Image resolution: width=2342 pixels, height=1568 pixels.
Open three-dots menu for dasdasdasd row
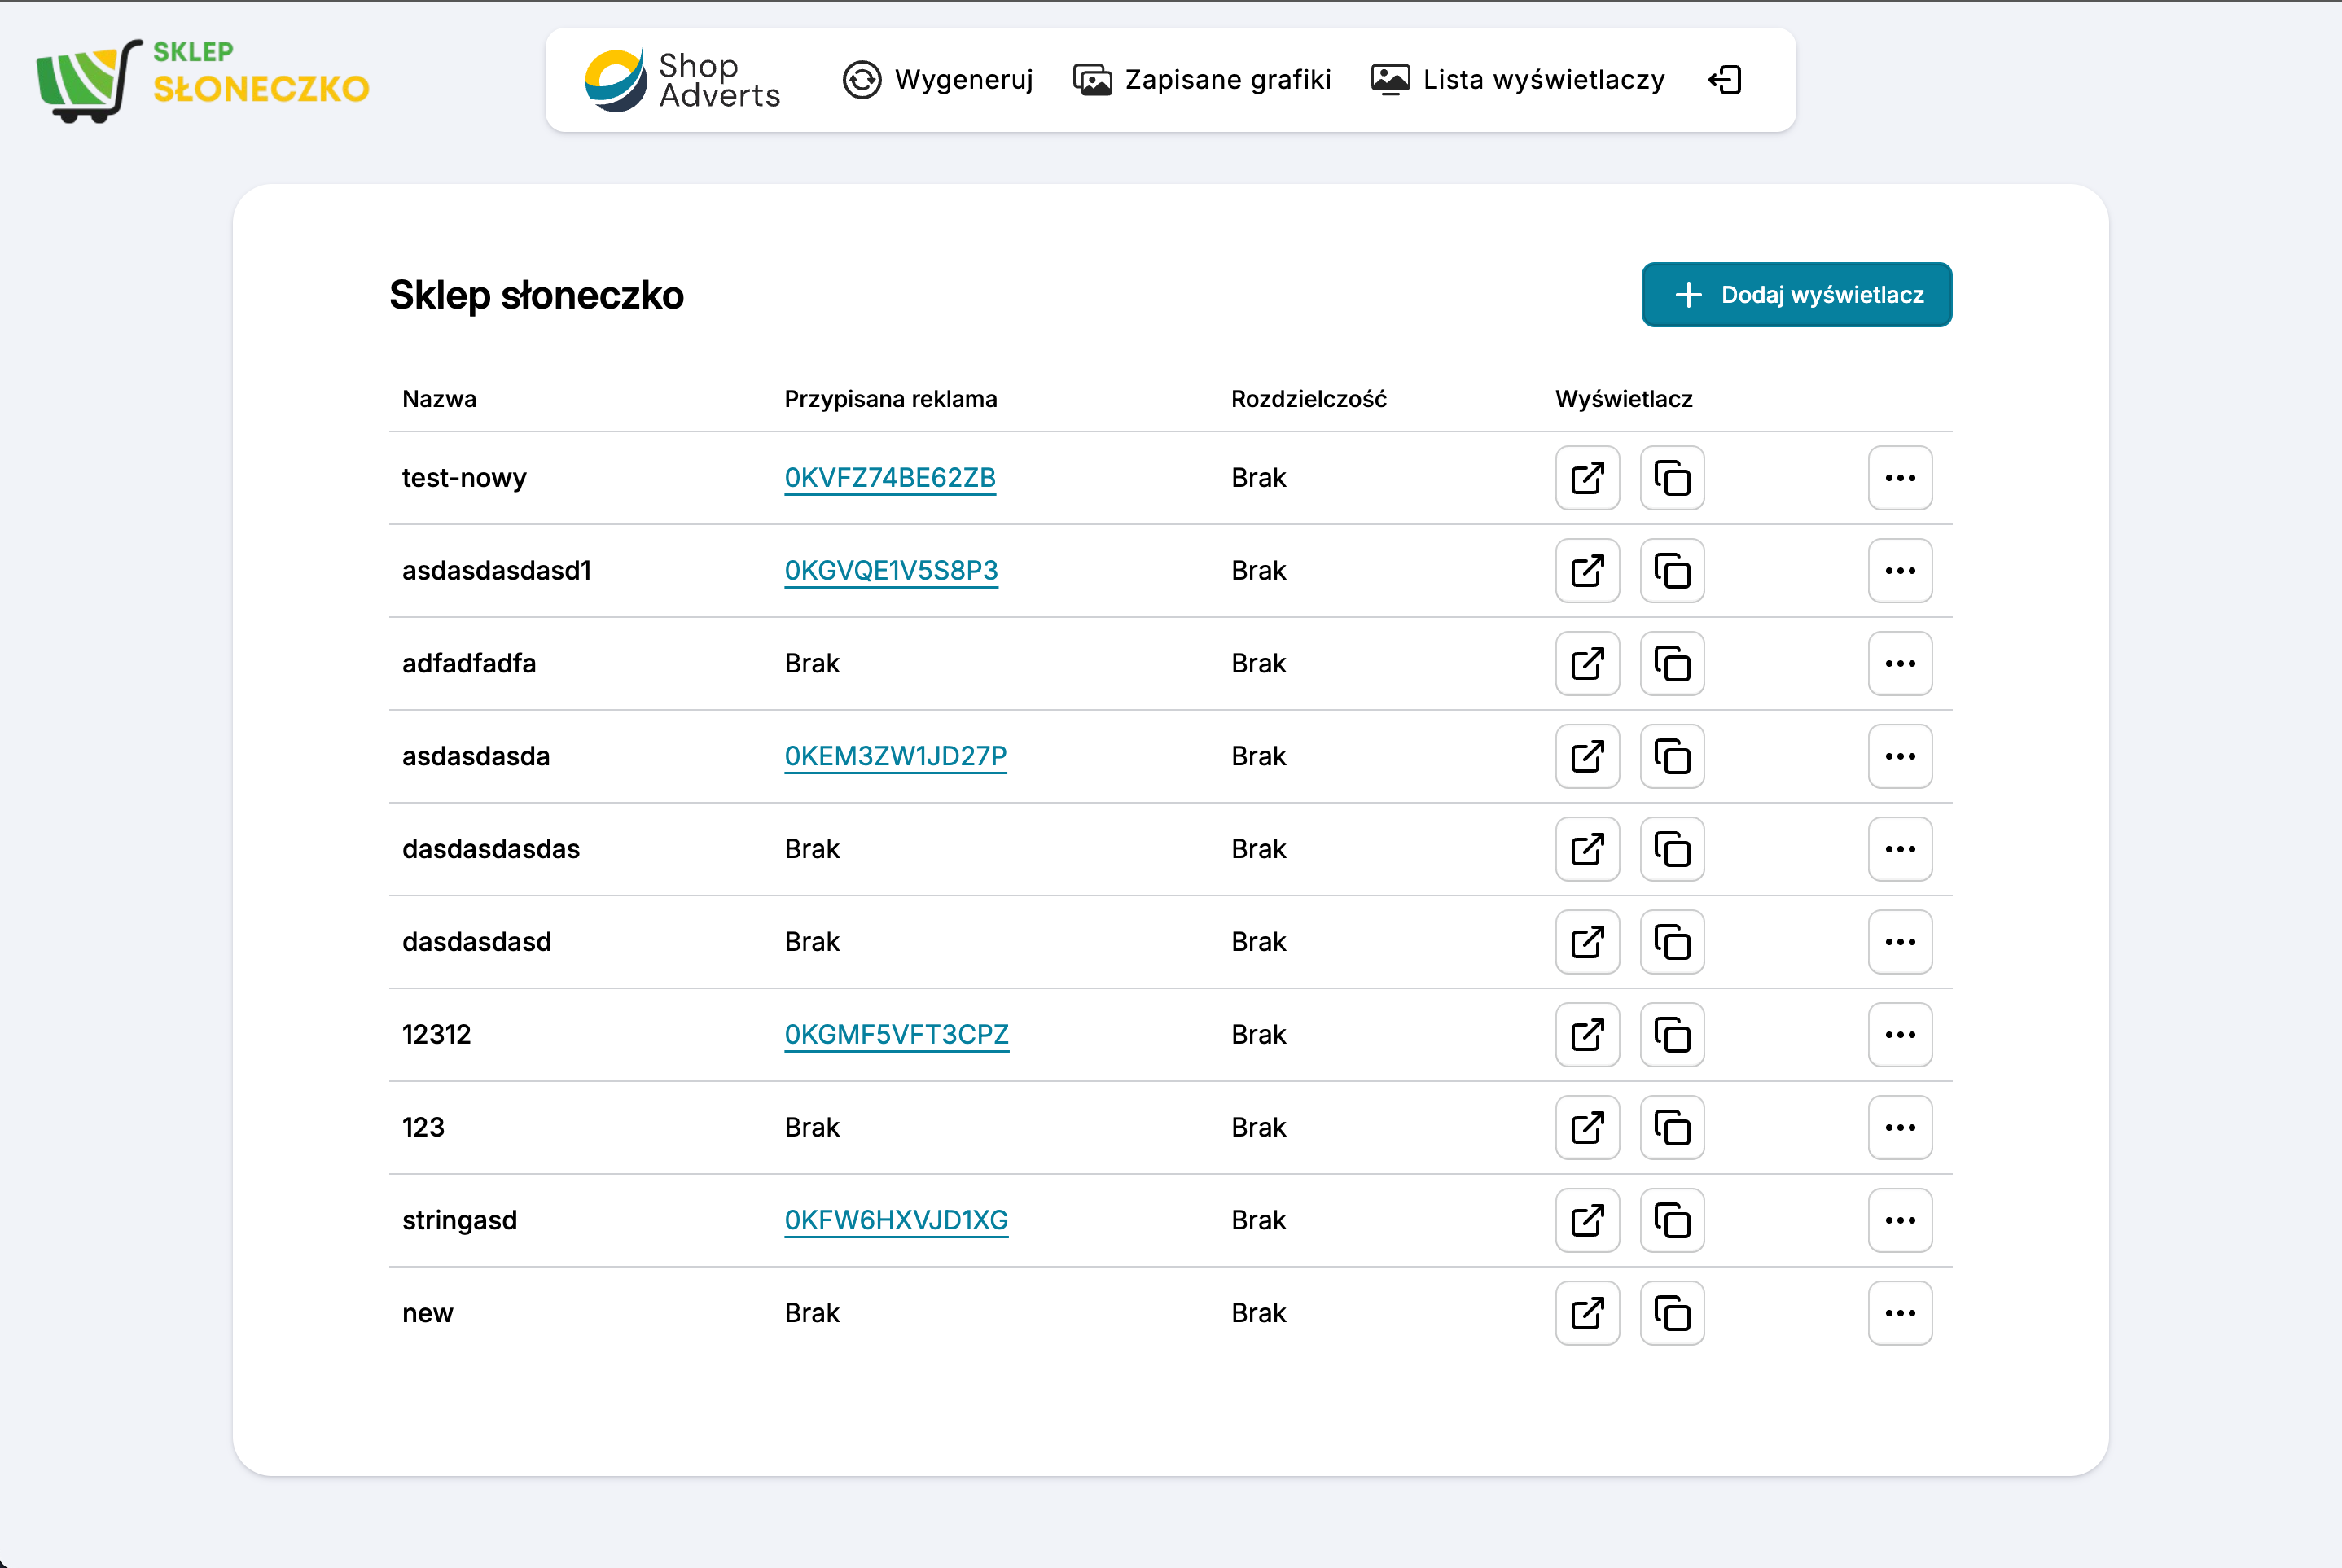tap(1900, 942)
